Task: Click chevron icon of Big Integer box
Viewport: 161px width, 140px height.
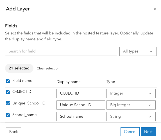Action: point(150,105)
